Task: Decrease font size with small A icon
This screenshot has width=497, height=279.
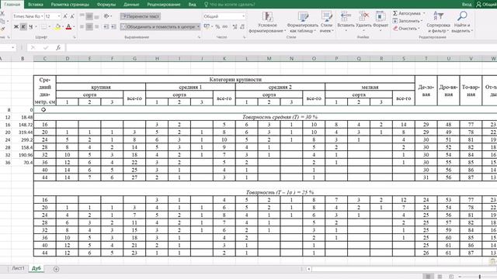Action: click(x=72, y=16)
